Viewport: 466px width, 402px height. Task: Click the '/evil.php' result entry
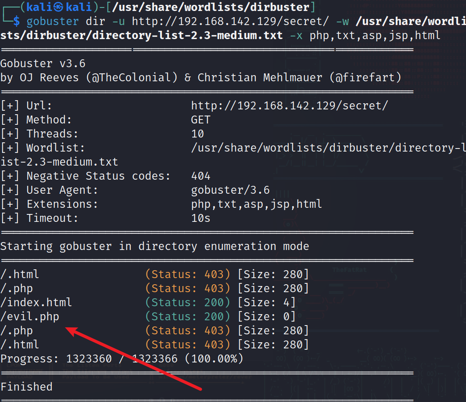(29, 317)
